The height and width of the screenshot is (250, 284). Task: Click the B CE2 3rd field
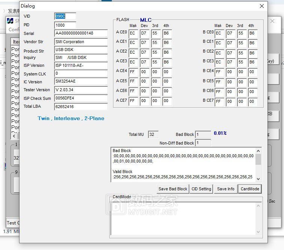pos(242,53)
